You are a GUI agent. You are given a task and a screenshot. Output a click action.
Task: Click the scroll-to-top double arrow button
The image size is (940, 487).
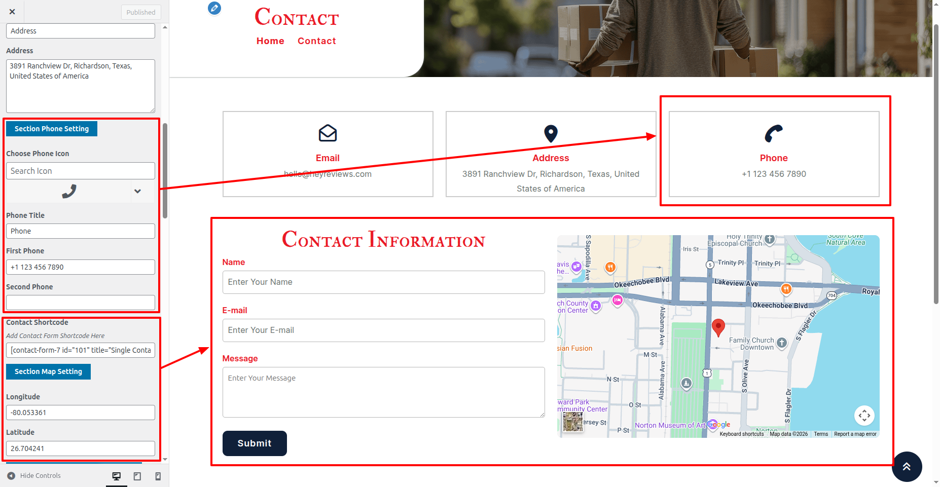(x=907, y=467)
